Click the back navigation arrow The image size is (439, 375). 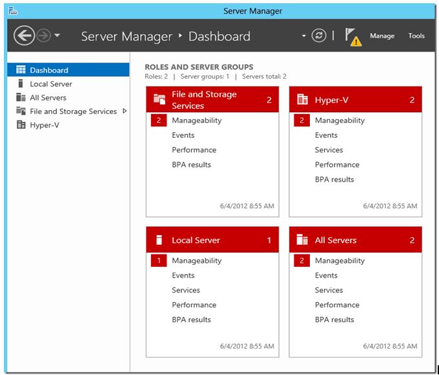pyautogui.click(x=24, y=35)
